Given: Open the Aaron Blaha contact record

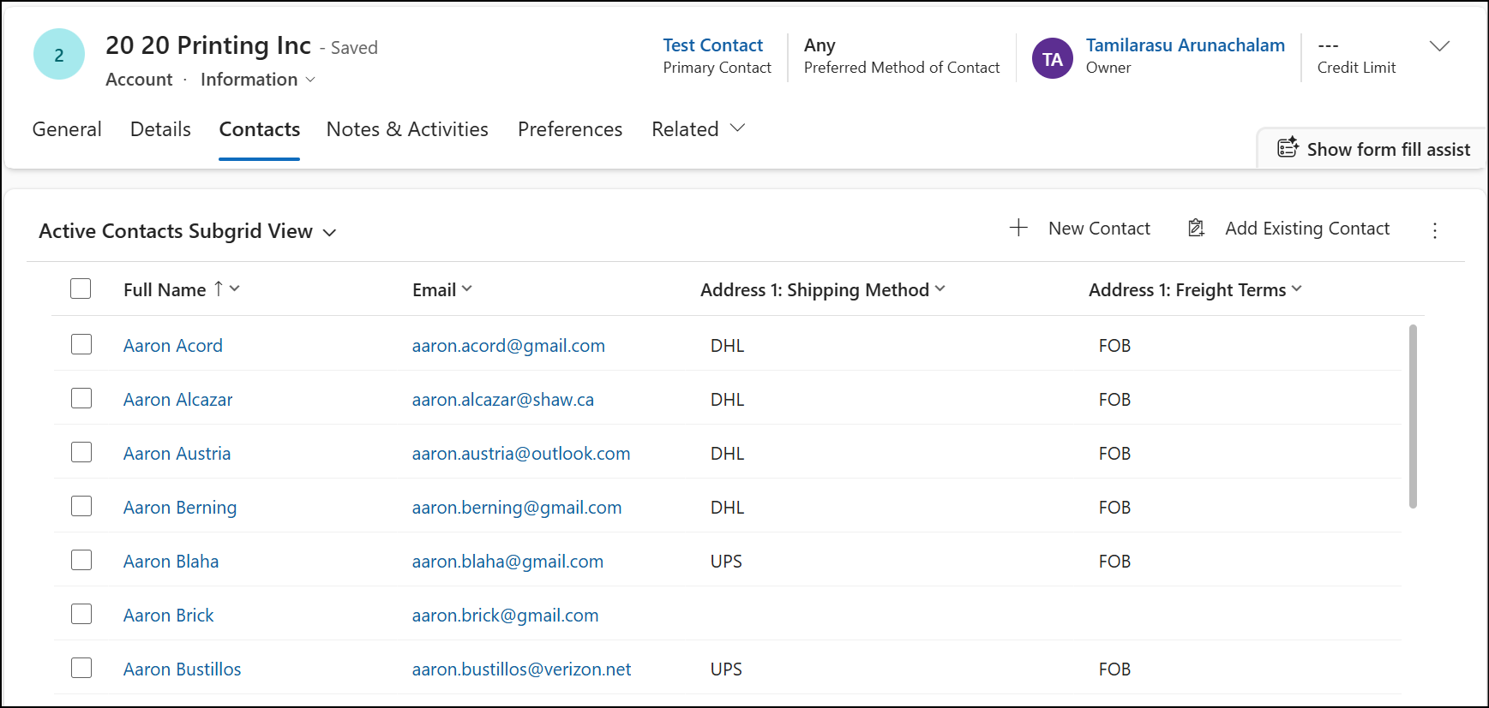Looking at the screenshot, I should pos(171,561).
